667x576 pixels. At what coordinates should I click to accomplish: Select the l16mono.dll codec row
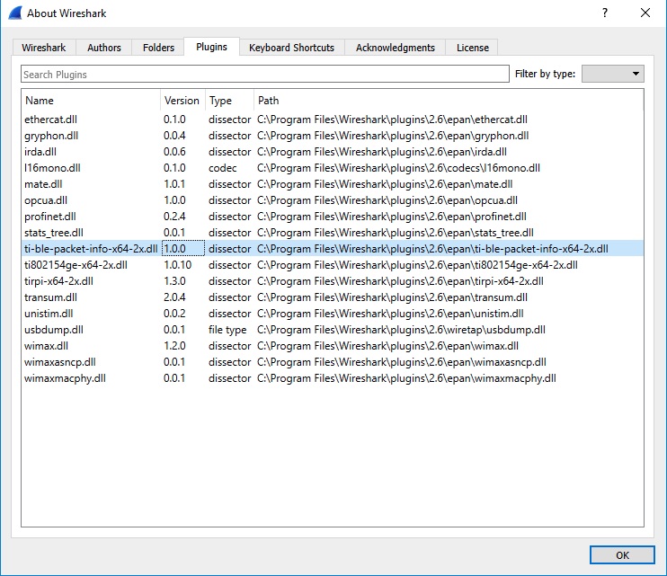pyautogui.click(x=333, y=168)
